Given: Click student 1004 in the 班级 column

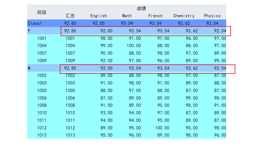Looking at the screenshot, I should click(x=42, y=46).
